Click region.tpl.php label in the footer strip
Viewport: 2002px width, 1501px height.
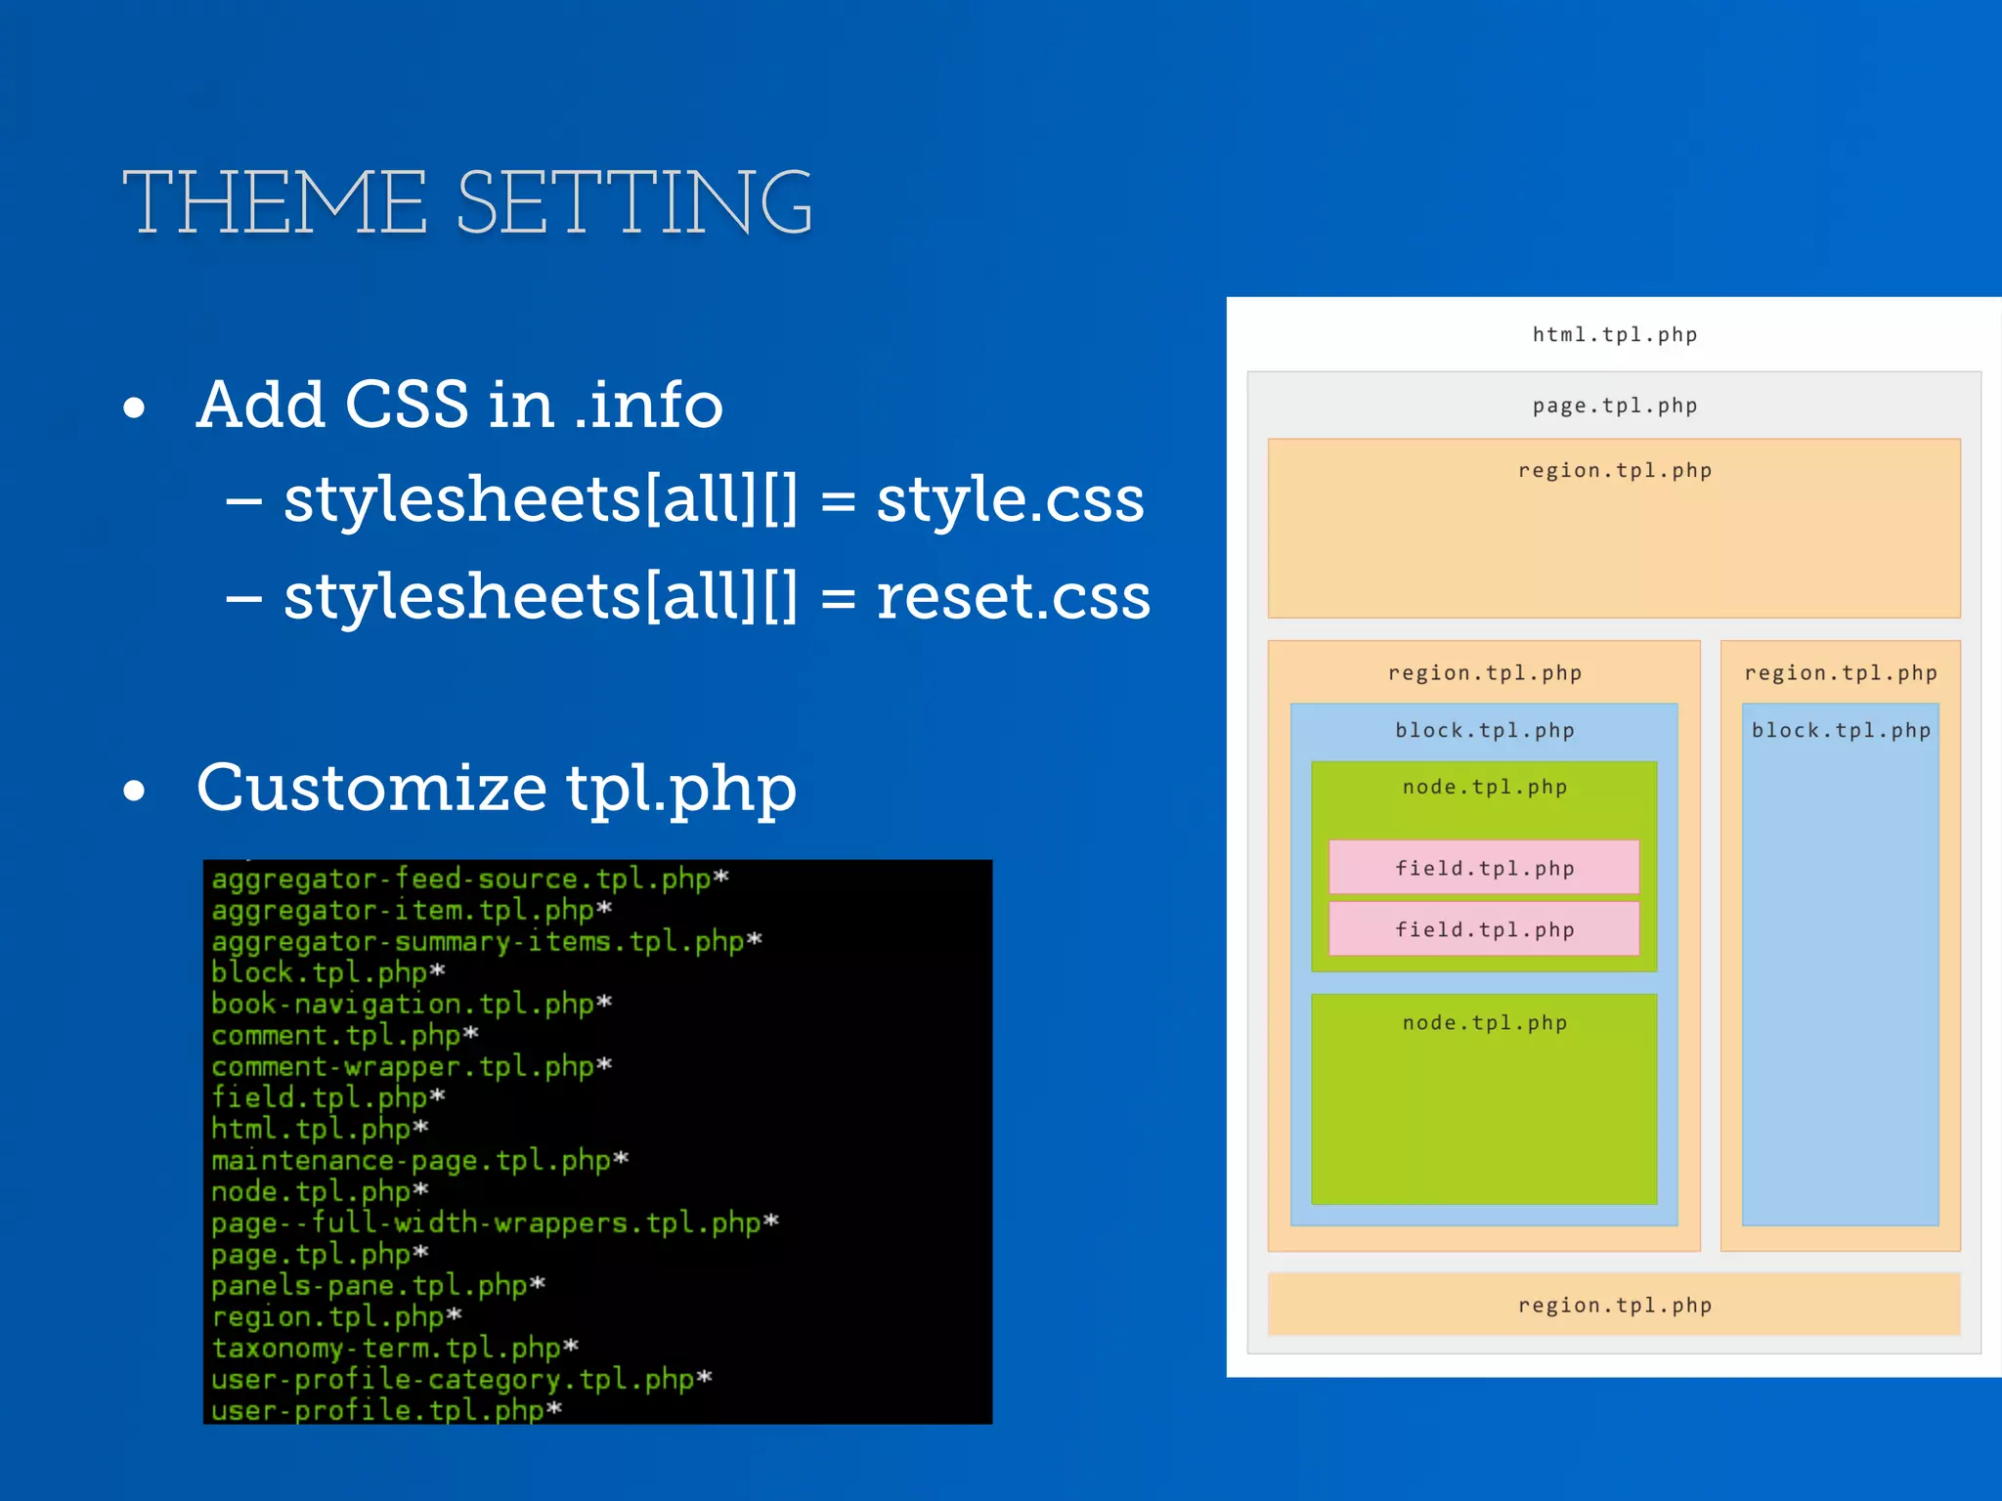tap(1615, 1306)
